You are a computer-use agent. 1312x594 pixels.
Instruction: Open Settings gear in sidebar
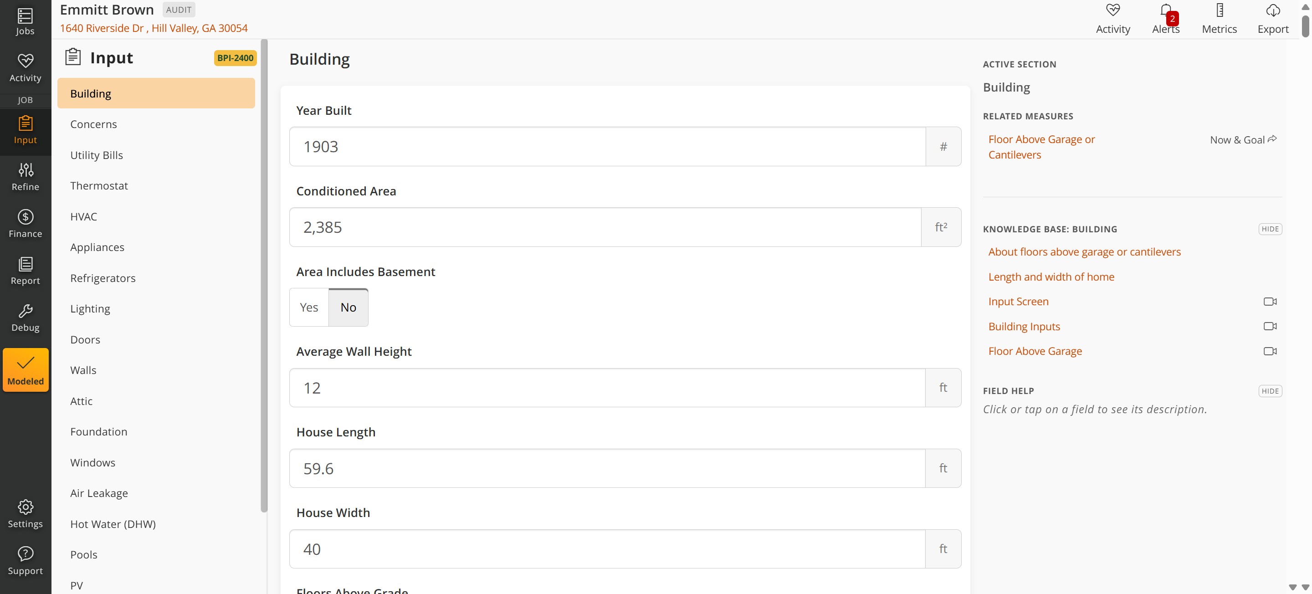(x=25, y=507)
